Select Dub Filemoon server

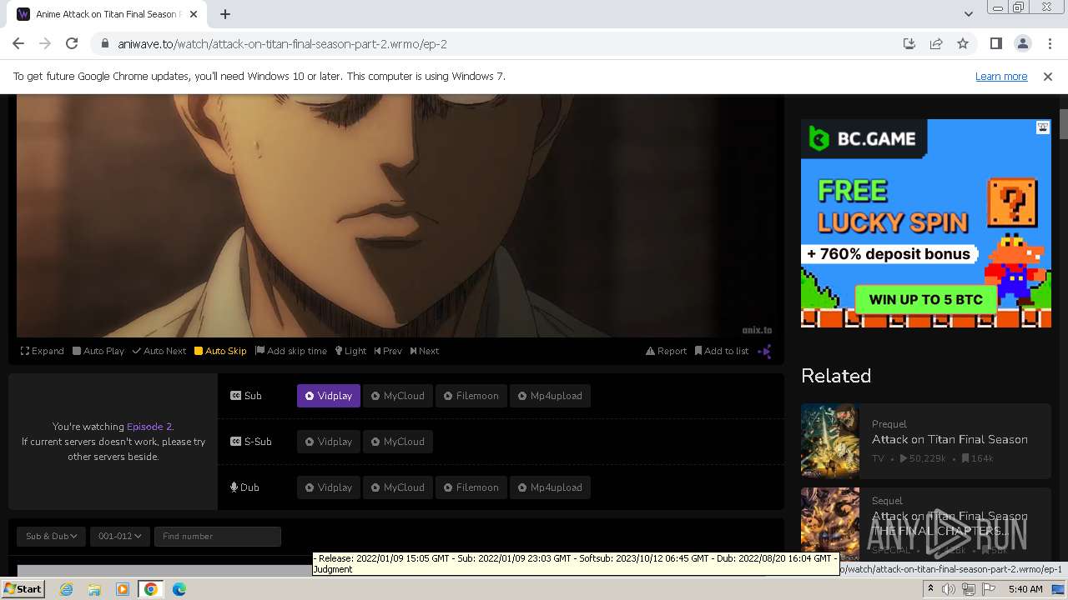(471, 487)
